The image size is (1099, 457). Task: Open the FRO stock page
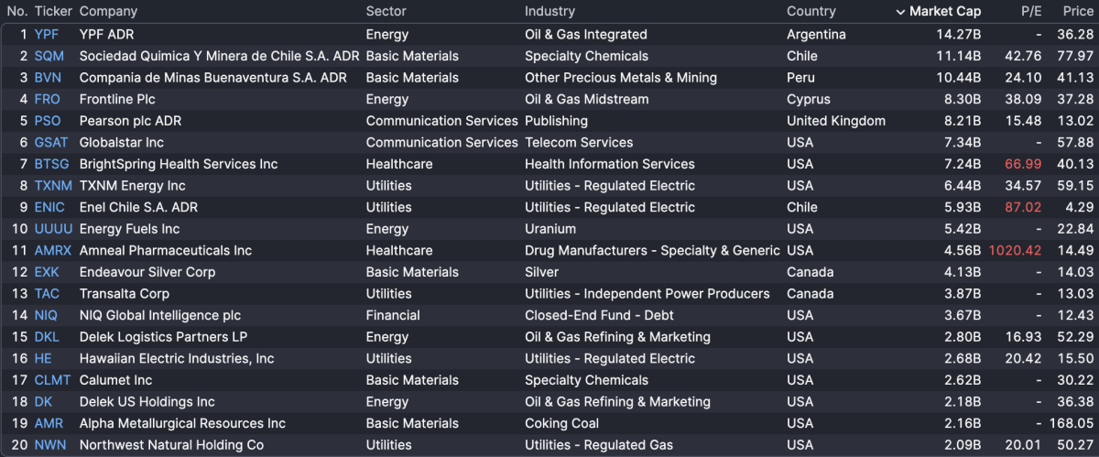(x=47, y=99)
